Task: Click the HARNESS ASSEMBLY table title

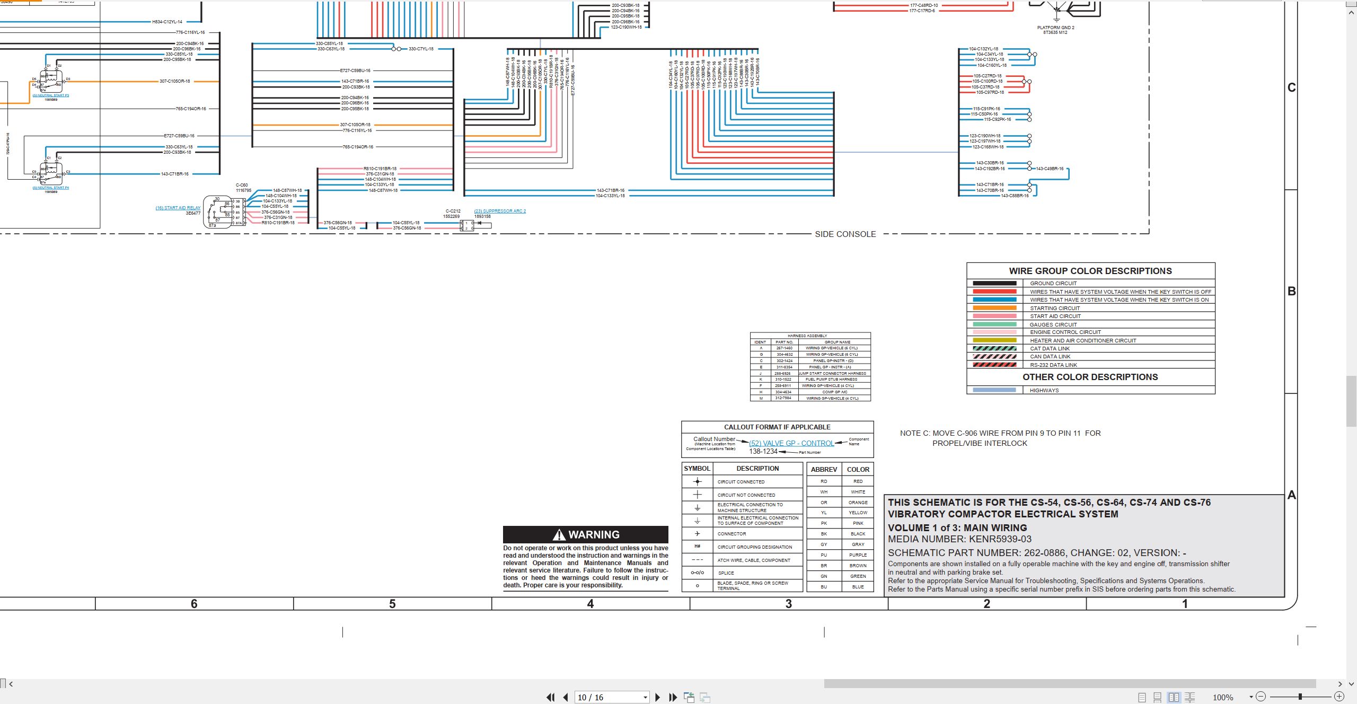Action: point(807,336)
